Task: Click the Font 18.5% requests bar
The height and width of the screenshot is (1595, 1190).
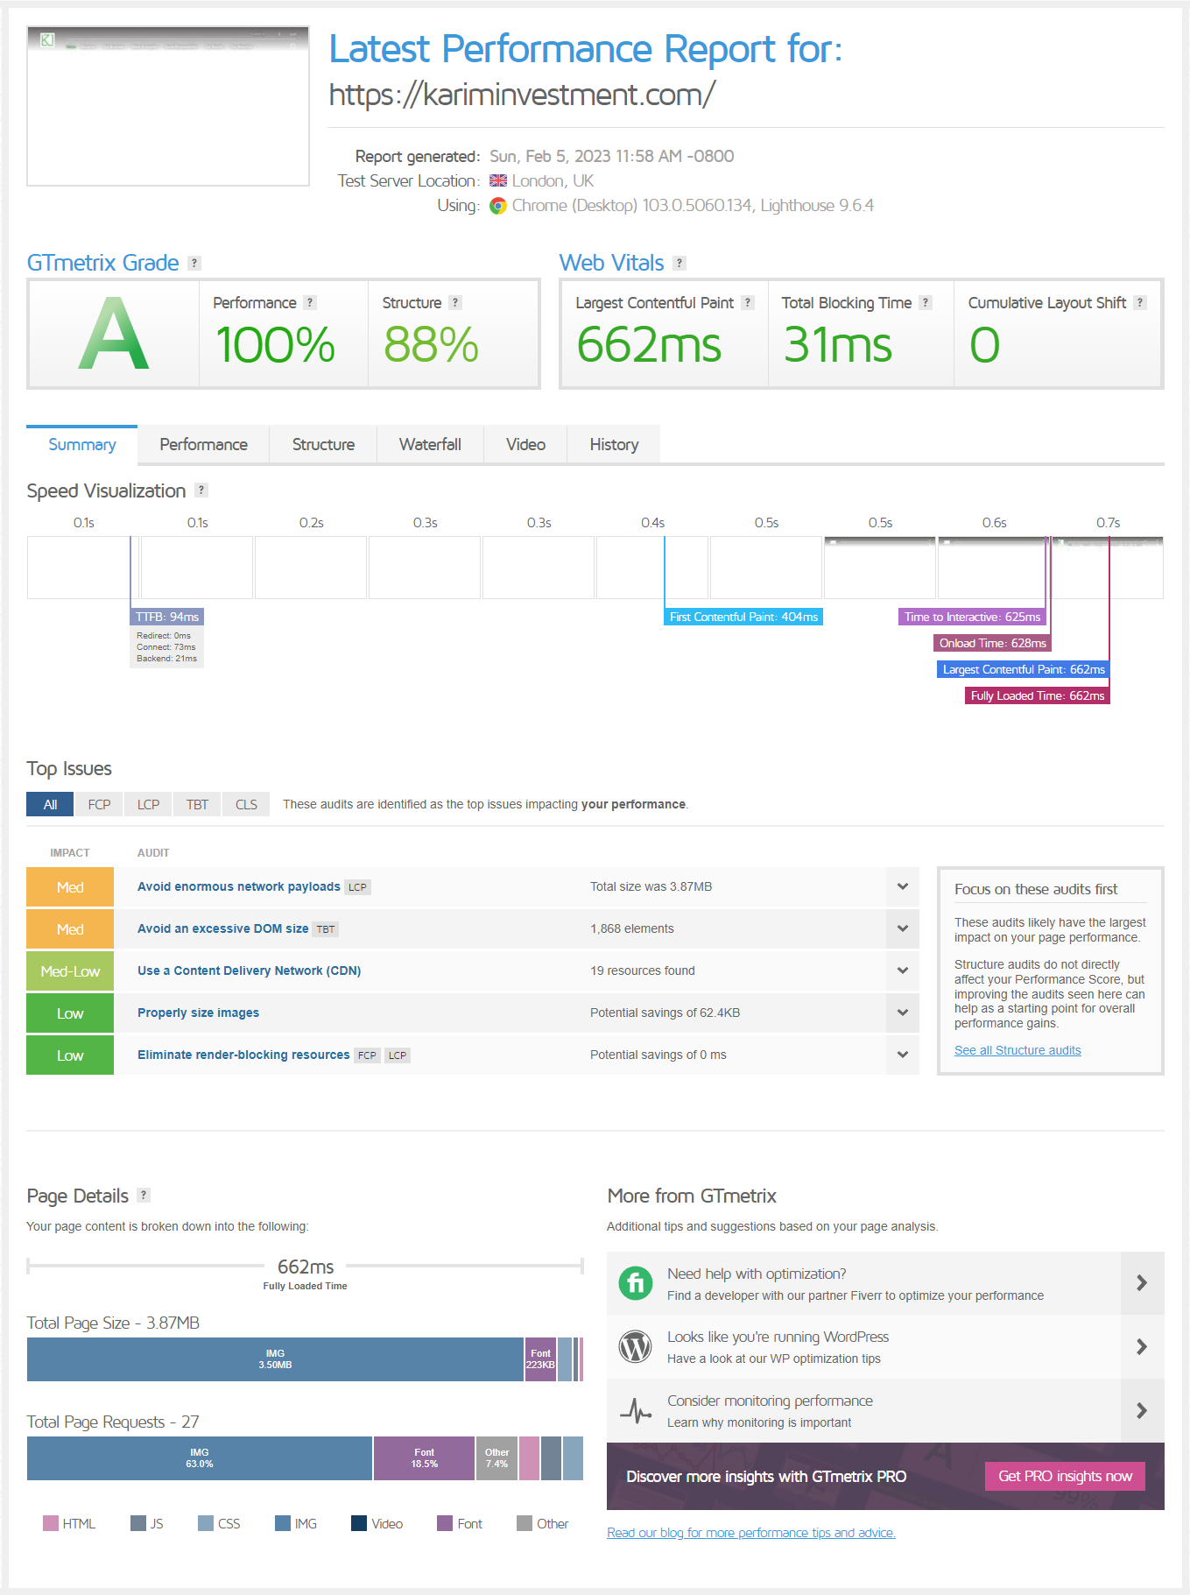Action: pos(425,1458)
